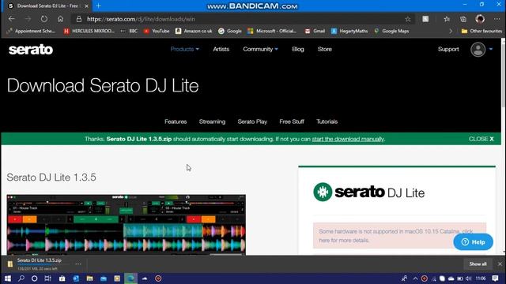
Task: Open the browser home page icon
Action: (60, 19)
